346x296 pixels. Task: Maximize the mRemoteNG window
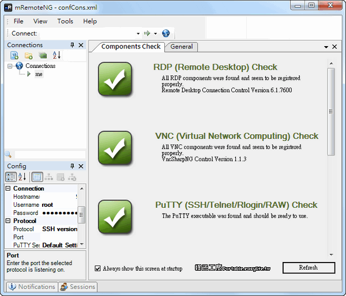click(x=311, y=6)
